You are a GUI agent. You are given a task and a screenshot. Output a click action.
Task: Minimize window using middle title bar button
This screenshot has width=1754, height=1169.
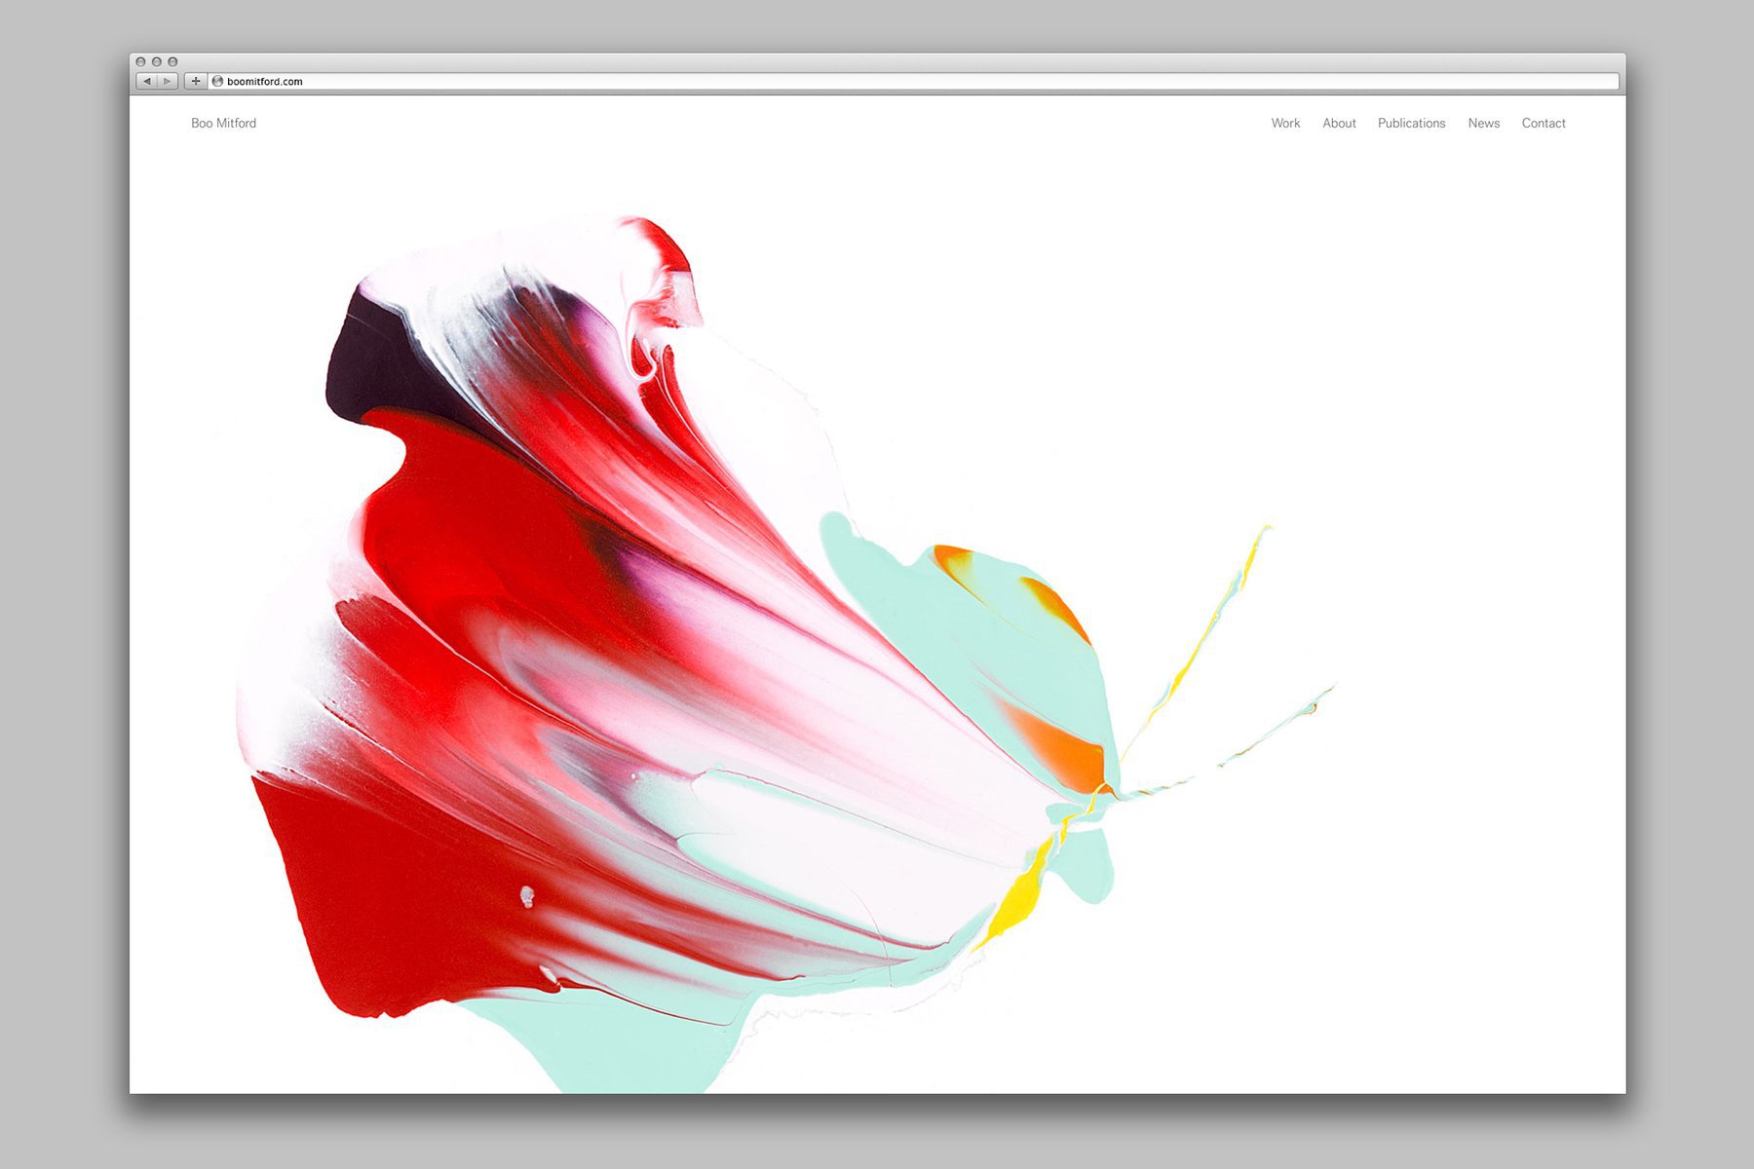[x=156, y=61]
